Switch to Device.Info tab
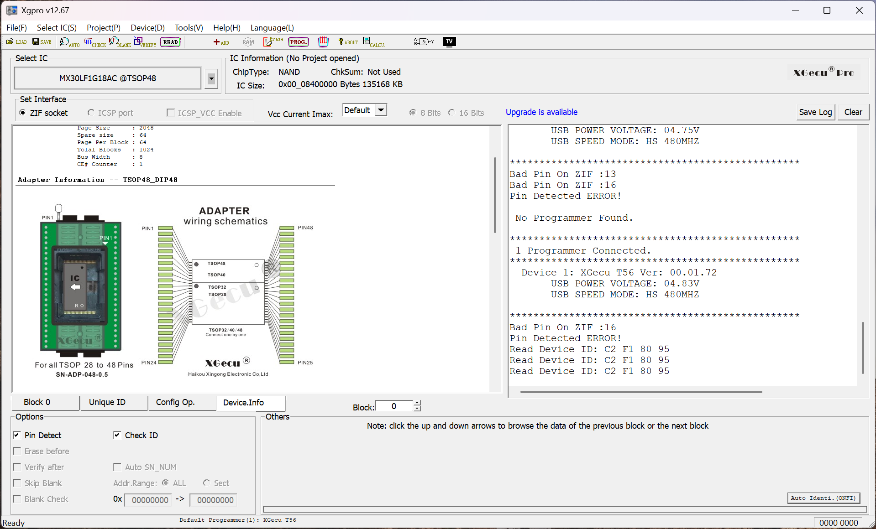This screenshot has width=876, height=529. coord(251,403)
